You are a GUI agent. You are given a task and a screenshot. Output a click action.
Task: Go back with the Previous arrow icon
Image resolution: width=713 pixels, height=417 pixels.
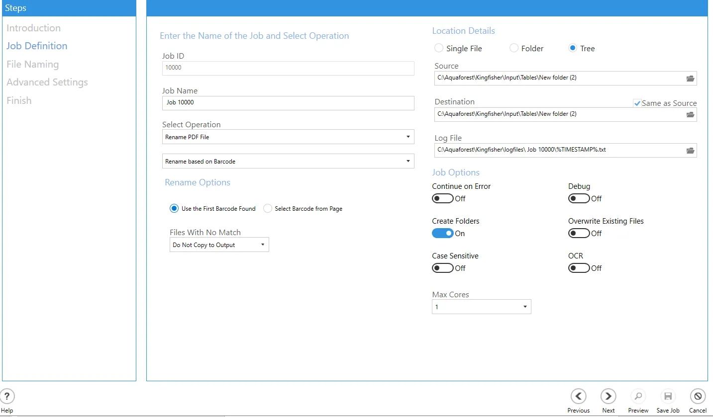pyautogui.click(x=578, y=396)
